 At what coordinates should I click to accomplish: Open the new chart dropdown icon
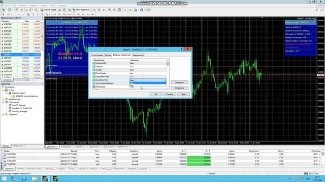[x=4, y=10]
